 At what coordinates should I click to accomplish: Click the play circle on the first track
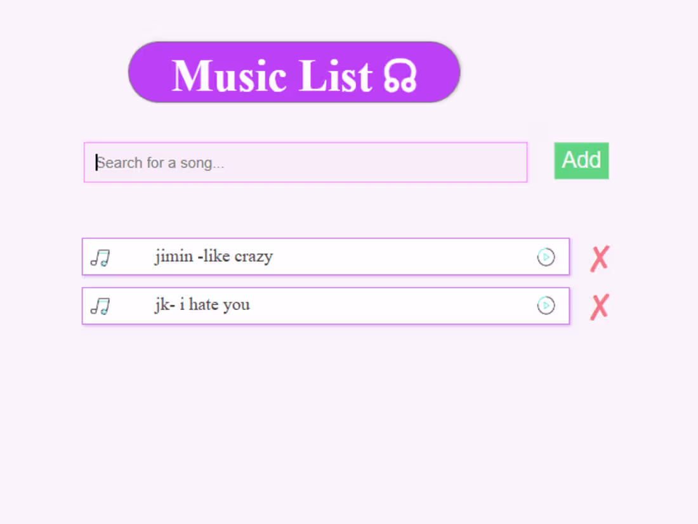(546, 257)
